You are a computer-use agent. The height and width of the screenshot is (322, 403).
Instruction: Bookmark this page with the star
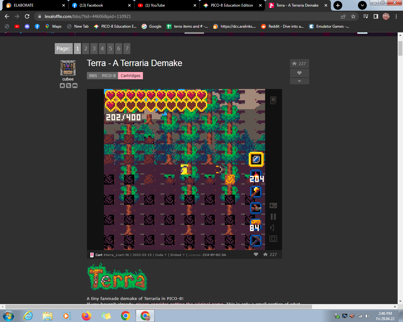tap(353, 16)
